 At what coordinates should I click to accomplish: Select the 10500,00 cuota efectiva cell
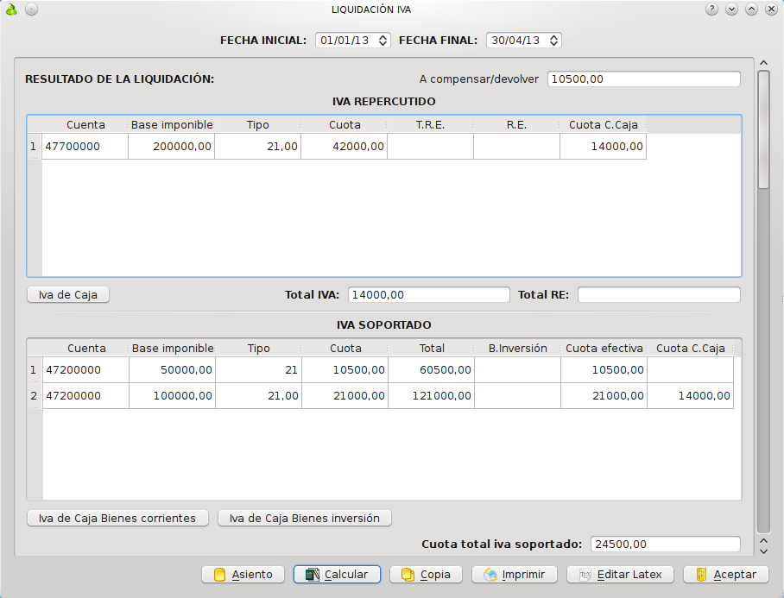click(x=604, y=369)
